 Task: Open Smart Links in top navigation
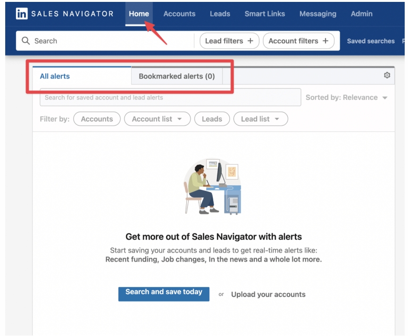click(x=265, y=14)
